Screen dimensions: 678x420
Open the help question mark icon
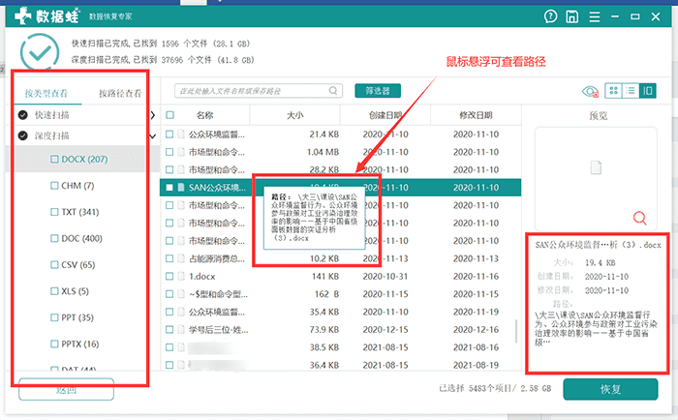click(x=551, y=16)
